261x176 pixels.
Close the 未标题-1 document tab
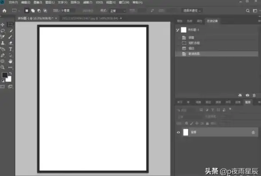point(56,18)
